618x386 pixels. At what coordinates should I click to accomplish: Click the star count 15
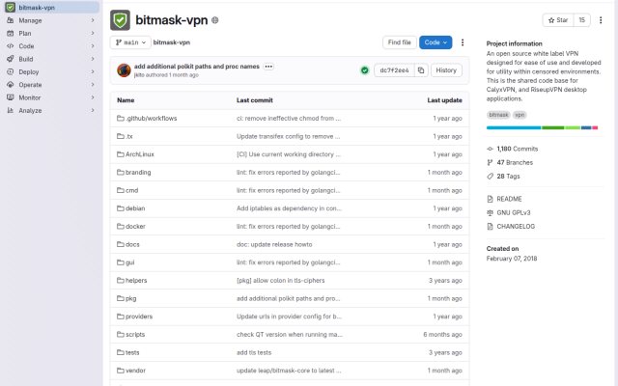pyautogui.click(x=581, y=20)
